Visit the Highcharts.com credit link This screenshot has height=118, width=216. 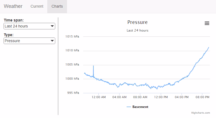tap(200, 113)
